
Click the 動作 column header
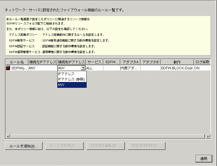tap(177, 62)
